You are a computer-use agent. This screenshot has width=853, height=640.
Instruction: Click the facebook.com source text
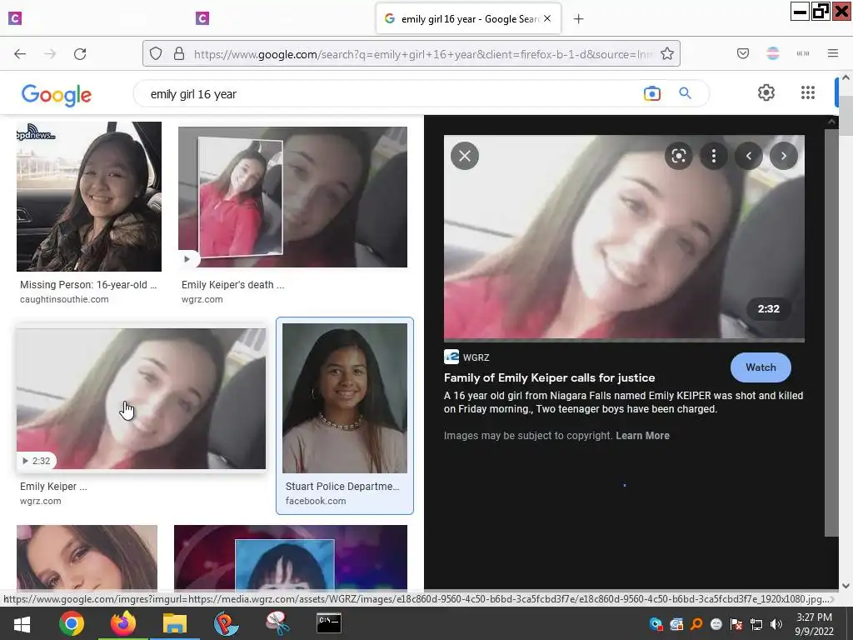click(x=316, y=501)
